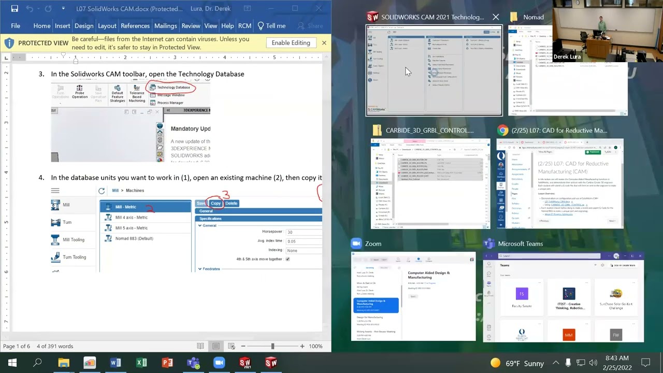Open Zoom from the taskbar
This screenshot has height=373, width=663.
coord(219,363)
